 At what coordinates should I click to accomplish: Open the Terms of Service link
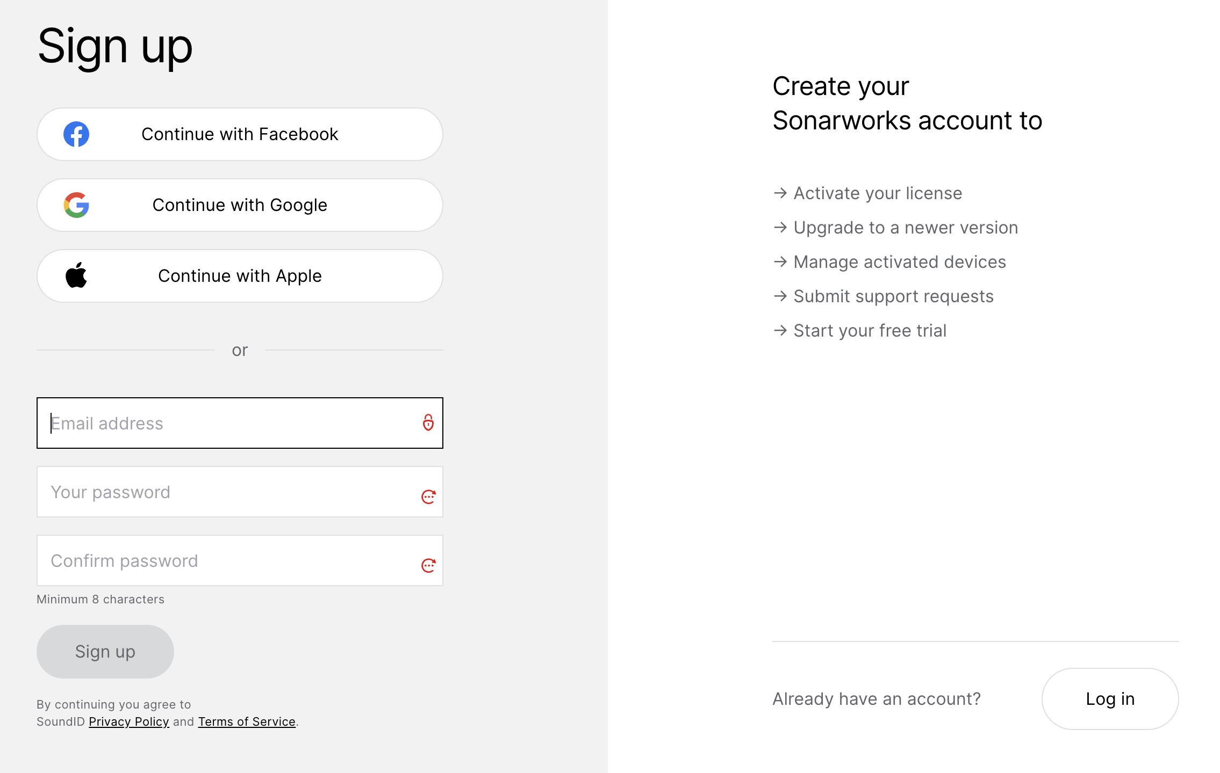[x=247, y=721]
